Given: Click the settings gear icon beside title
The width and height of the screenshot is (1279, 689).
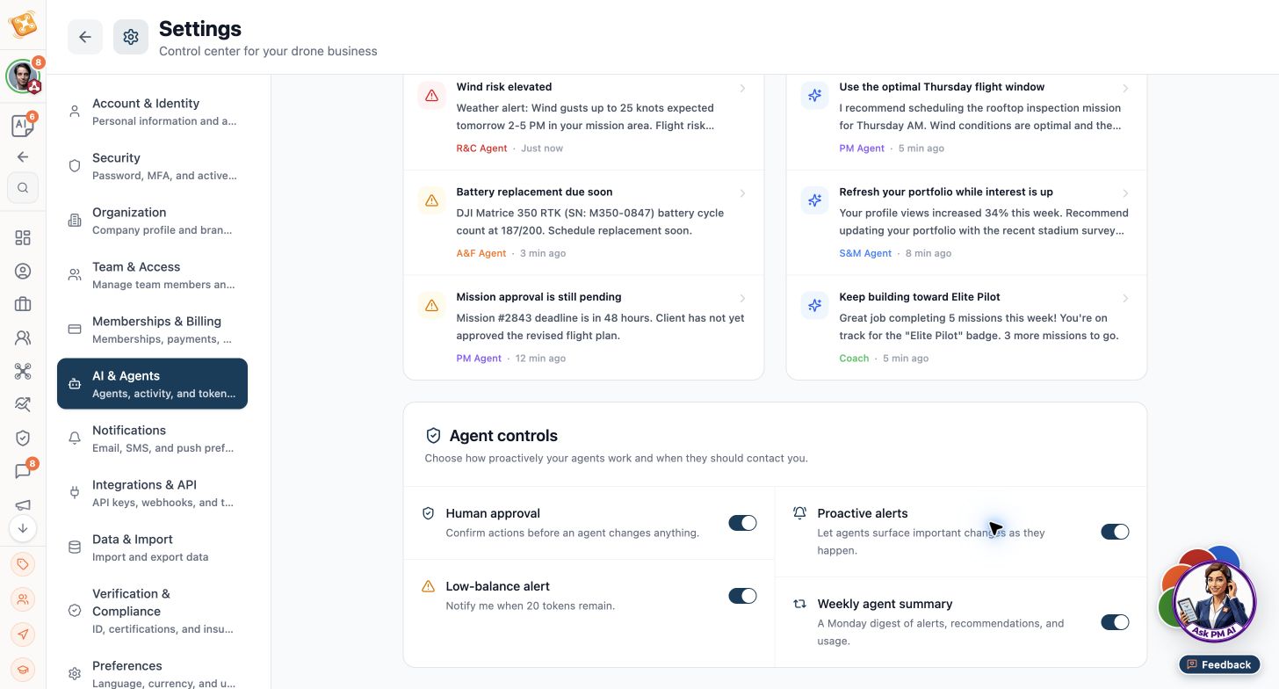Looking at the screenshot, I should pos(131,37).
